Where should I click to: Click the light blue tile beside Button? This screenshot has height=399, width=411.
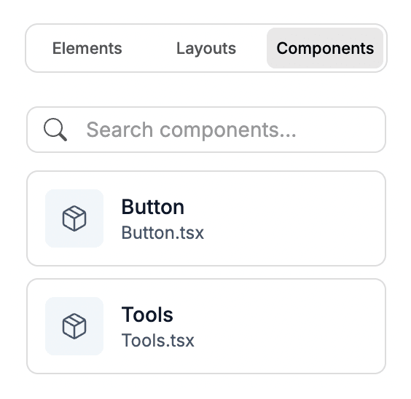[74, 218]
